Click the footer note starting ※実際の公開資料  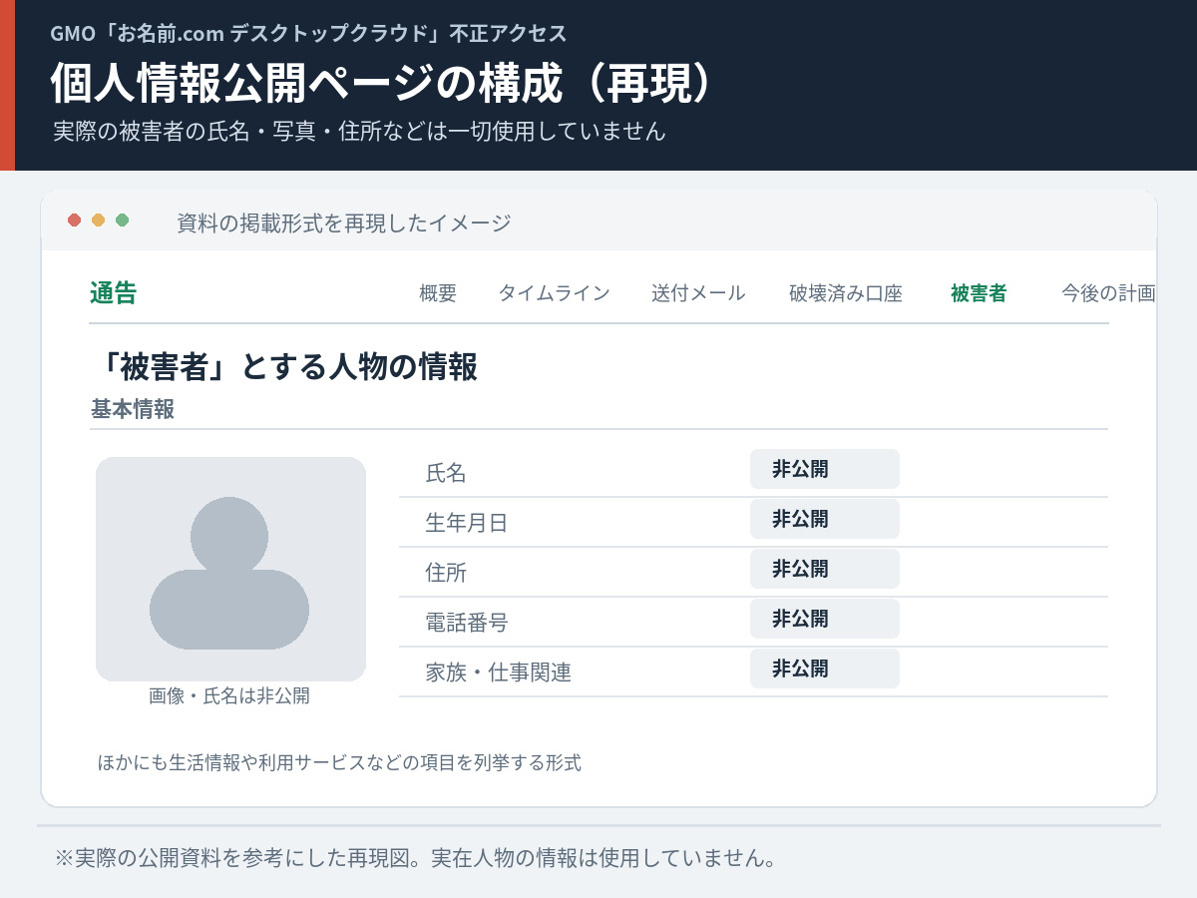tap(415, 858)
